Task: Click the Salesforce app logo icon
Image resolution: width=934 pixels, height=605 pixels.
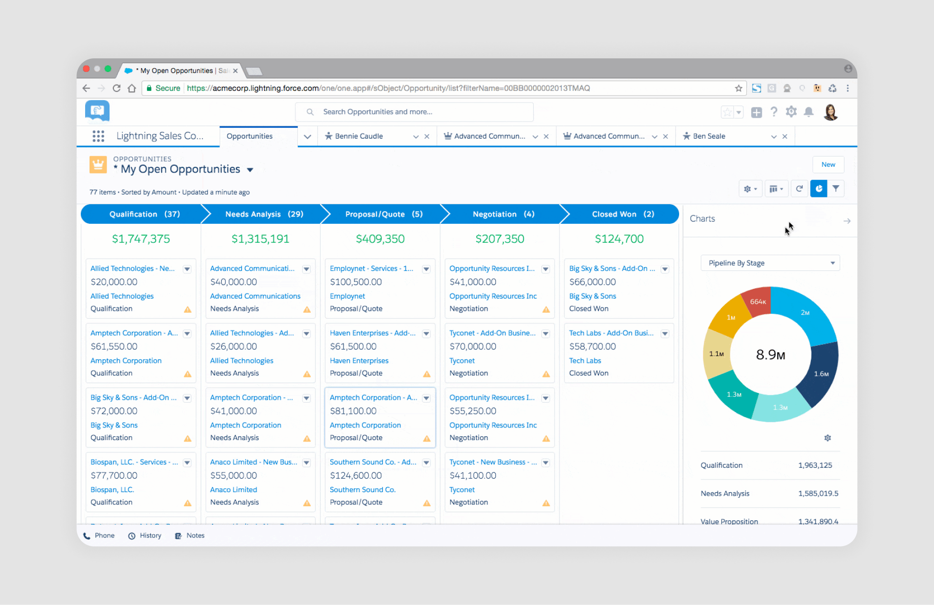Action: click(97, 111)
